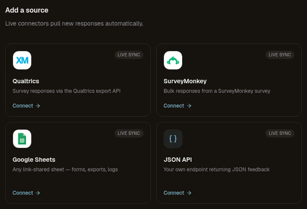The width and height of the screenshot is (307, 209).
Task: Click LIVE SYNC badge on Google Sheets card
Action: point(129,133)
